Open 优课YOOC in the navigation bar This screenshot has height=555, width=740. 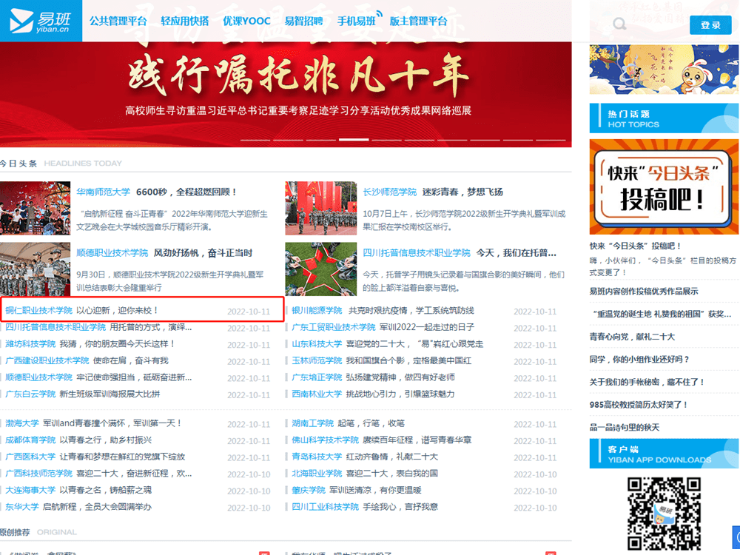(x=246, y=21)
